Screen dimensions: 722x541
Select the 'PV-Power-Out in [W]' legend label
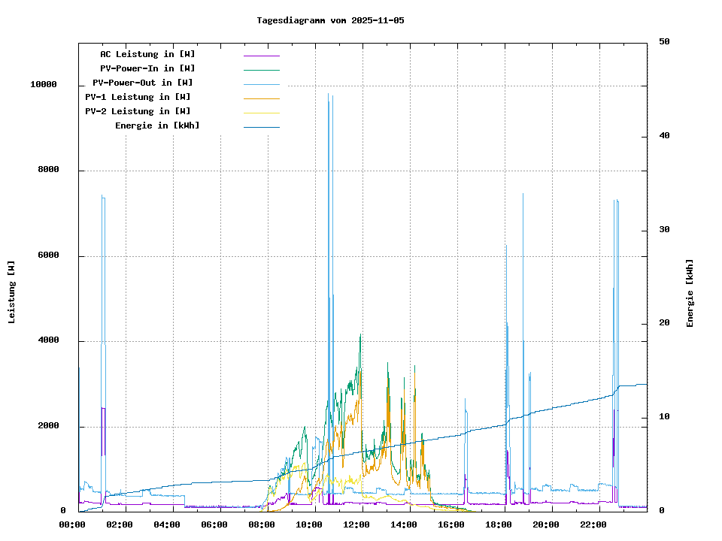coord(143,83)
